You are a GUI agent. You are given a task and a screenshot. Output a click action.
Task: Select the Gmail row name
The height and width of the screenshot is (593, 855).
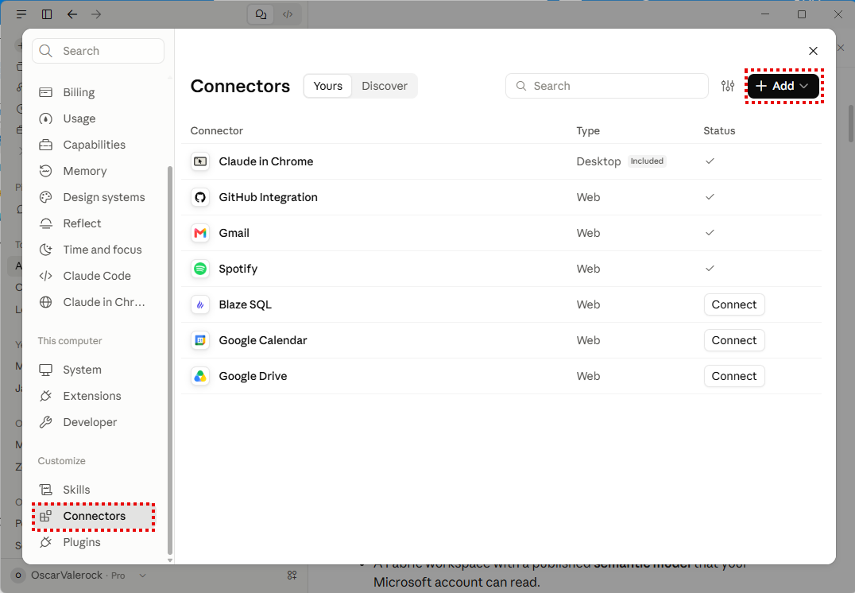(234, 233)
